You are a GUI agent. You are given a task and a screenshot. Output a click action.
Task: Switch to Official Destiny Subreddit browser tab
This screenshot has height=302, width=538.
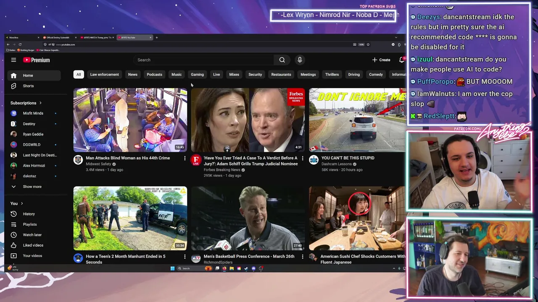click(x=59, y=37)
